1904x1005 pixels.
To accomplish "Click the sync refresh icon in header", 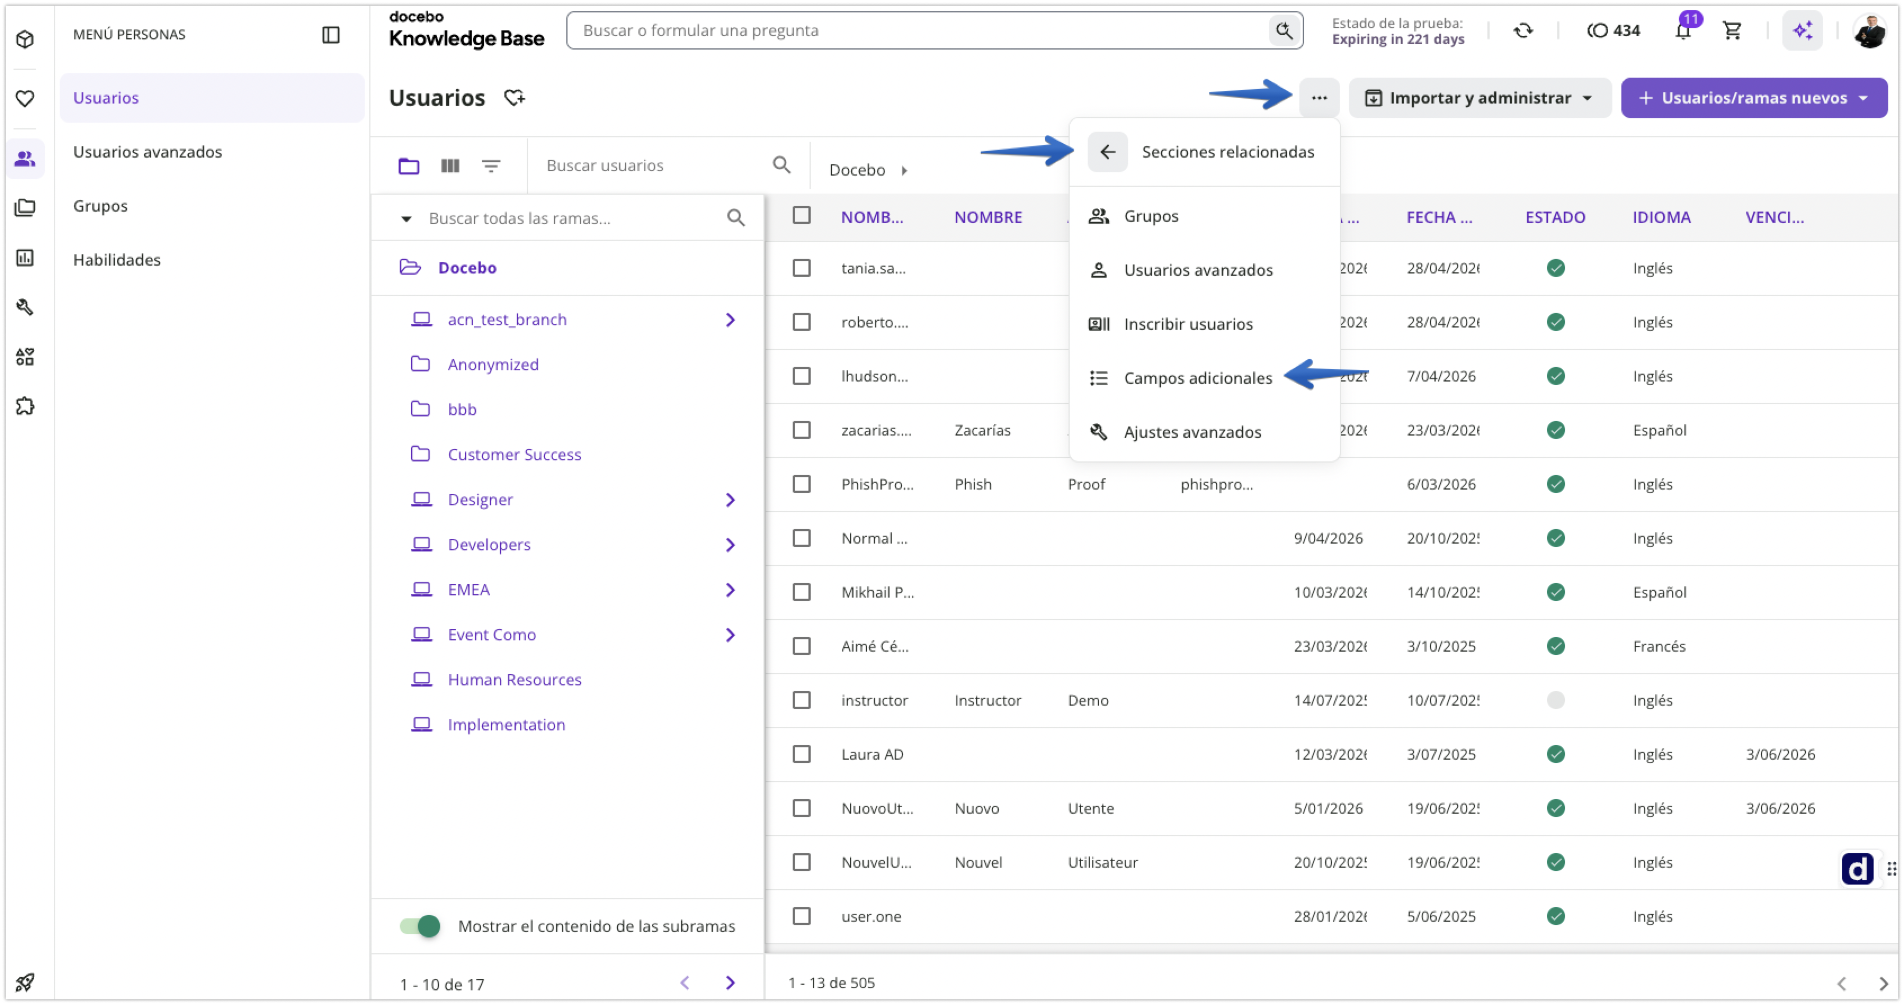I will [x=1523, y=30].
